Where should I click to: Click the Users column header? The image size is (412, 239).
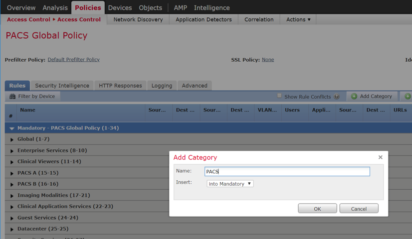(x=292, y=110)
